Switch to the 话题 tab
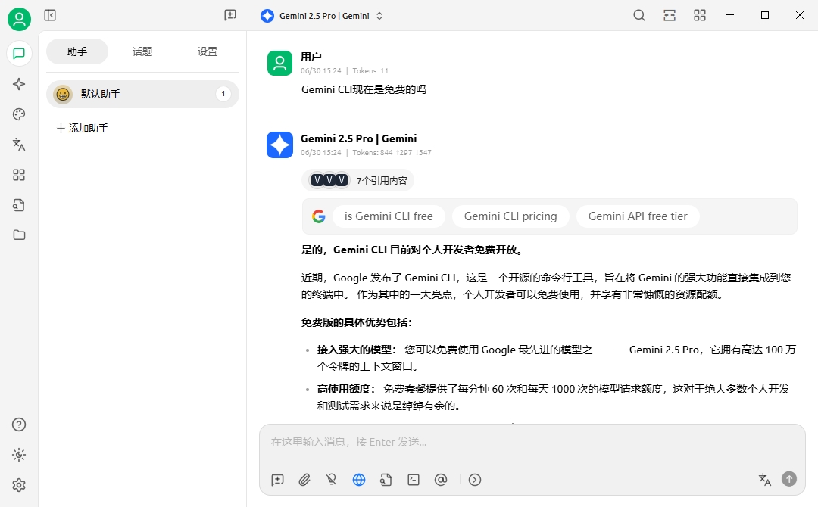 [142, 51]
